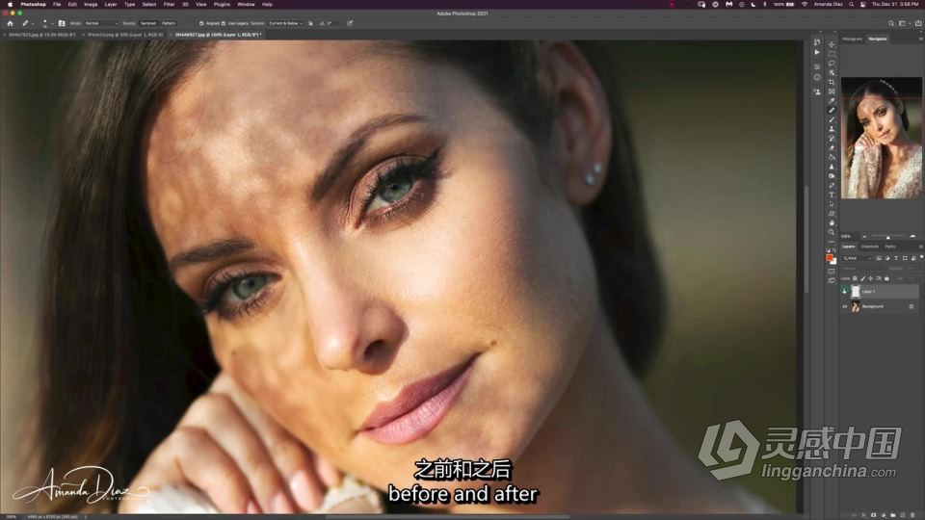Screen dimensions: 925x520
Task: Set source to Pattern button
Action: (x=169, y=23)
